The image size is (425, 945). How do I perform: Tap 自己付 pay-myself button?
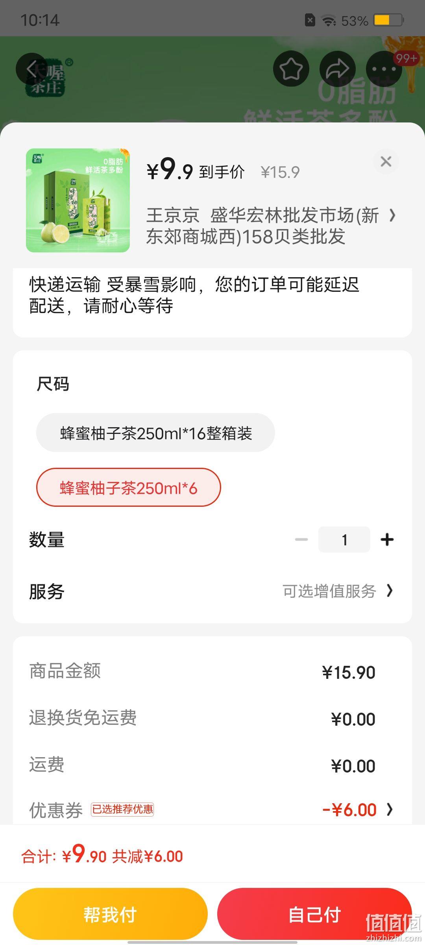[x=314, y=914]
